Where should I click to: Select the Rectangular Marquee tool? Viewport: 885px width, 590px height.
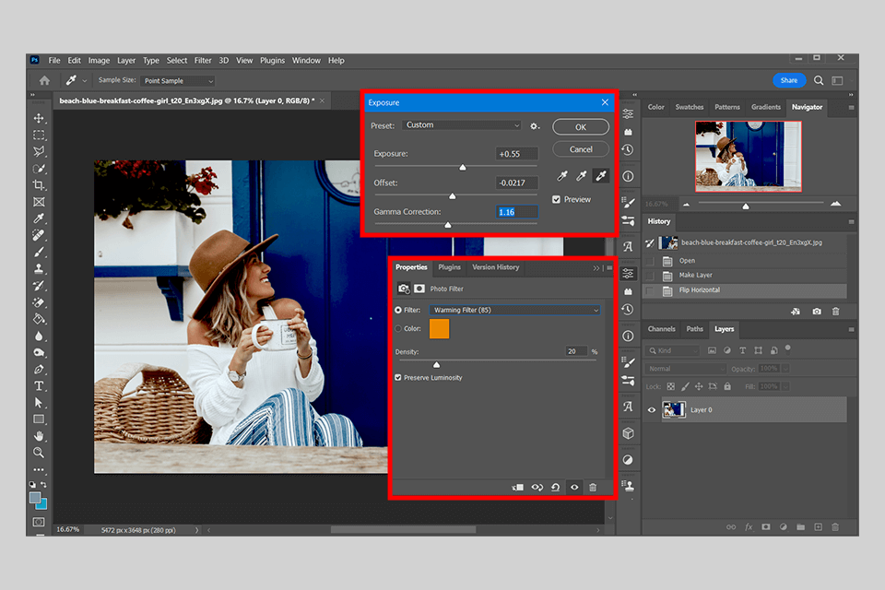click(39, 135)
